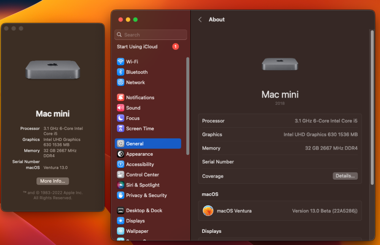The width and height of the screenshot is (380, 245).
Task: Open the Displays sun icon
Action: (x=120, y=221)
